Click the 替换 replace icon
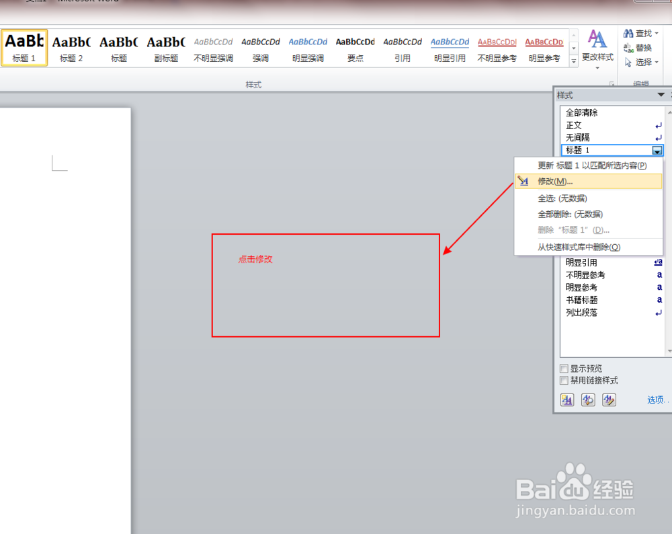 pyautogui.click(x=628, y=48)
